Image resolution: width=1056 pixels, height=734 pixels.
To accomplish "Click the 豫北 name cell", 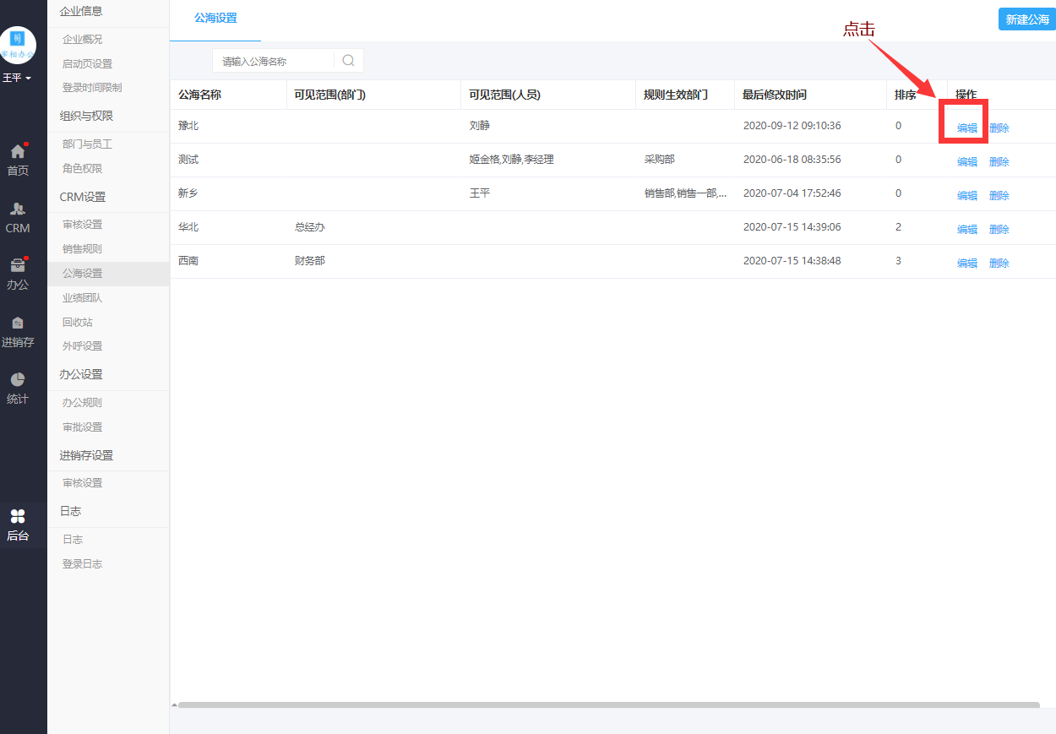I will pos(188,126).
